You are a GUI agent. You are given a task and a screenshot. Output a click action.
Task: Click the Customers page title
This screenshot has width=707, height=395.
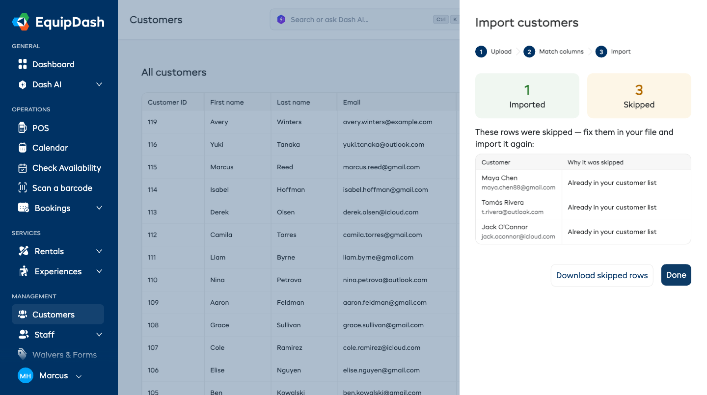[x=156, y=20]
